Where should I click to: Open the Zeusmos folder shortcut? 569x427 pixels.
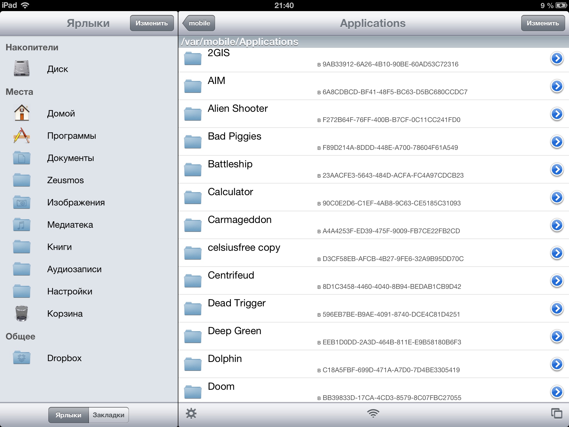pos(89,180)
